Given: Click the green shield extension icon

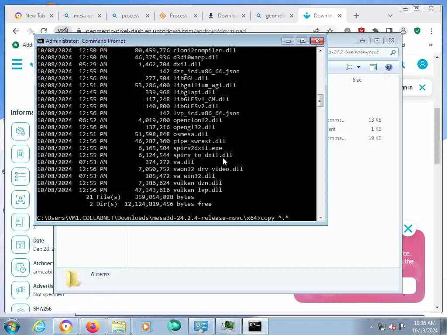Looking at the screenshot, I should coord(417,31).
